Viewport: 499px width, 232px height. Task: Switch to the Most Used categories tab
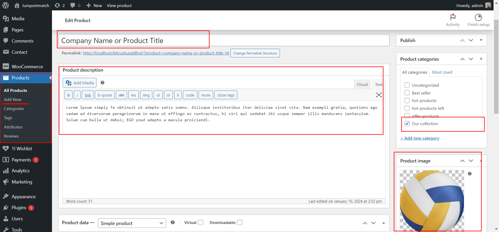(442, 72)
